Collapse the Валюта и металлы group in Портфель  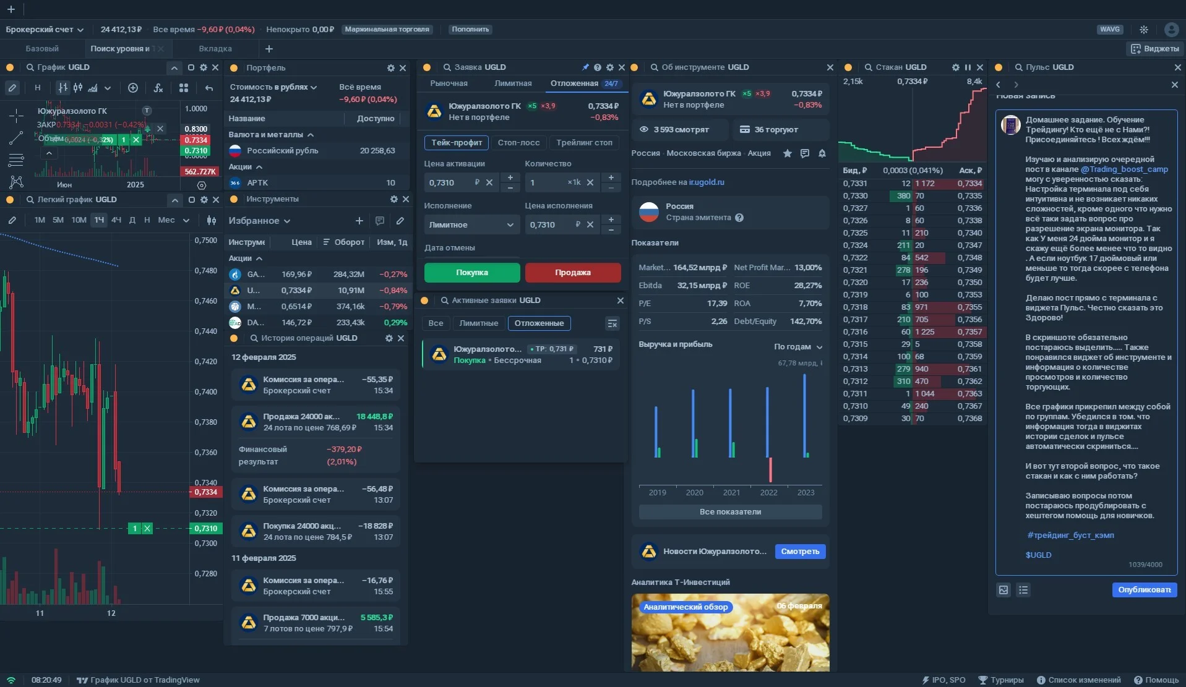pyautogui.click(x=311, y=135)
